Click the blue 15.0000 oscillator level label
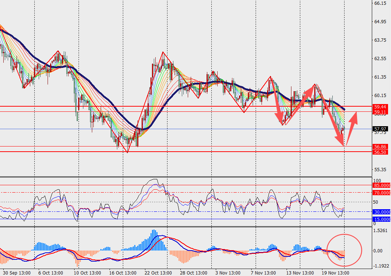The image size is (391, 276). [381, 219]
